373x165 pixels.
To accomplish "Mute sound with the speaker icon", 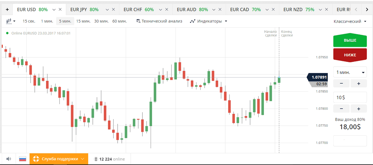I will pos(9,159).
